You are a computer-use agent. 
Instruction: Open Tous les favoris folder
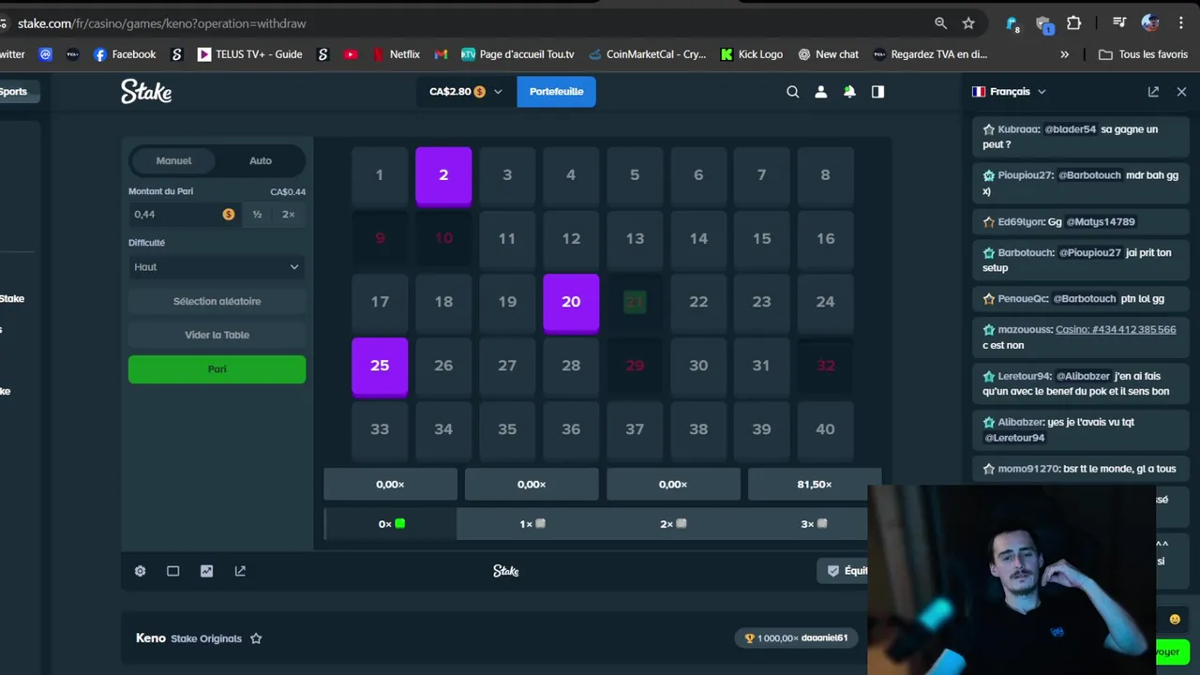pyautogui.click(x=1144, y=54)
